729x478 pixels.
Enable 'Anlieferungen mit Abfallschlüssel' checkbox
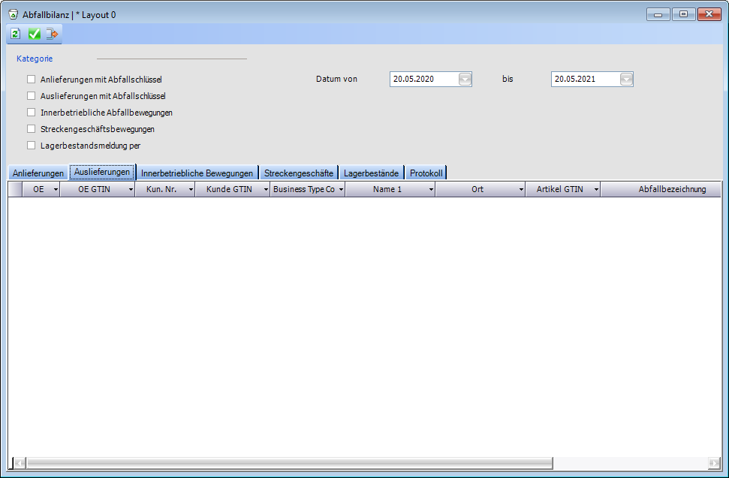(x=32, y=79)
